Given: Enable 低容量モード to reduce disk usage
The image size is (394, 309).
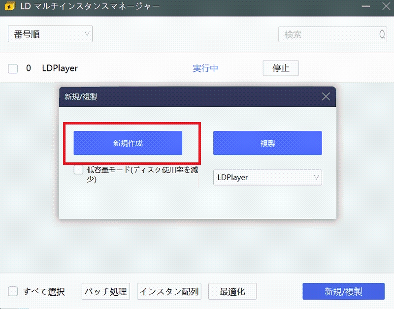Looking at the screenshot, I should coord(77,169).
